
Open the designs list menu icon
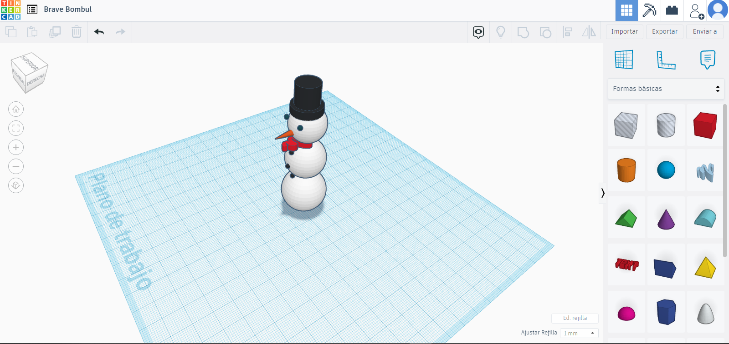click(32, 10)
